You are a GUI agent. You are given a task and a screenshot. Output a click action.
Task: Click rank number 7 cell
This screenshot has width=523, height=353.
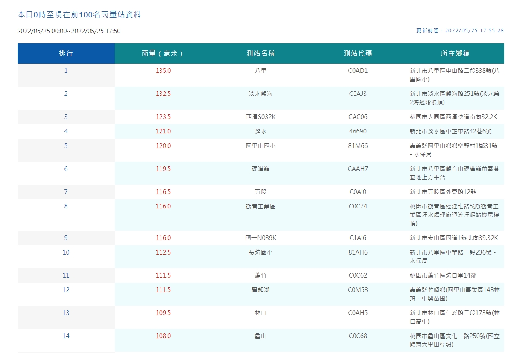[x=66, y=192]
